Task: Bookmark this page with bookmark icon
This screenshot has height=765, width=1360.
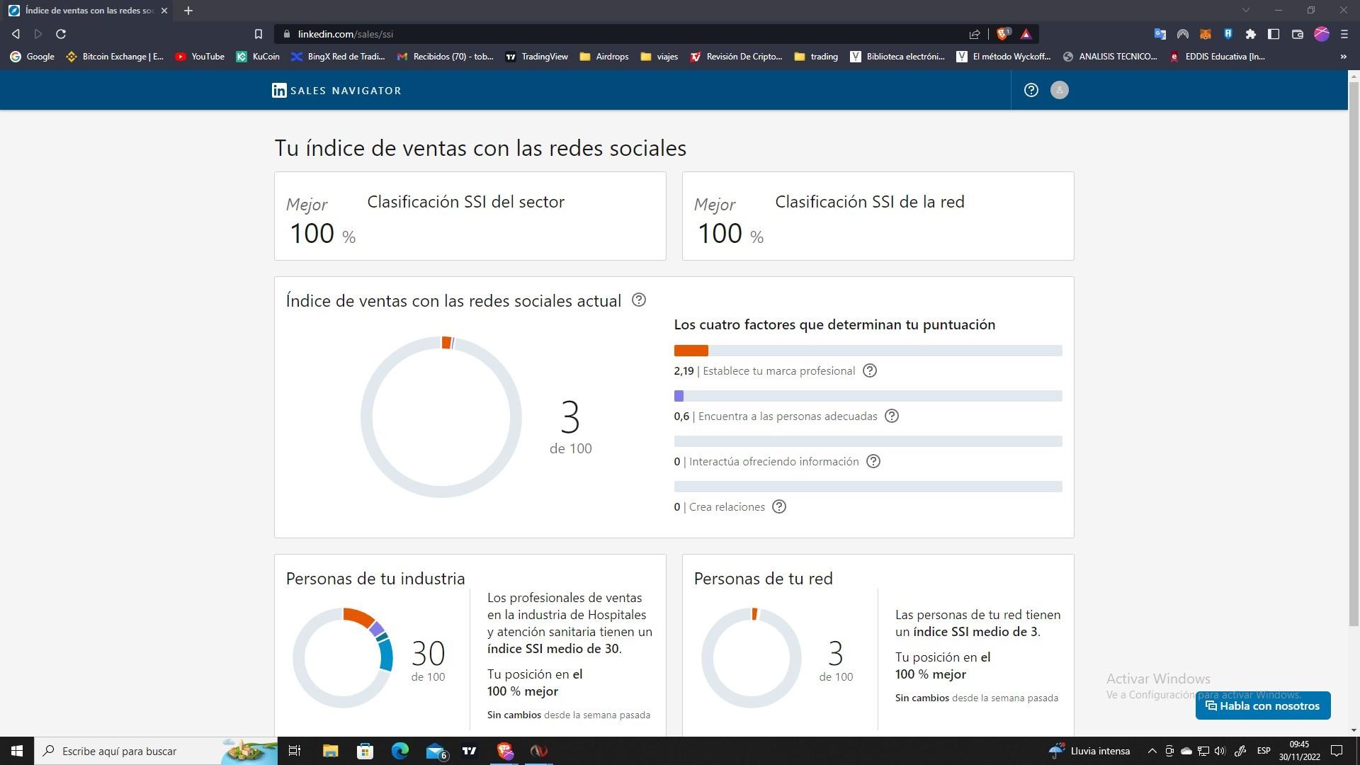Action: coord(259,34)
